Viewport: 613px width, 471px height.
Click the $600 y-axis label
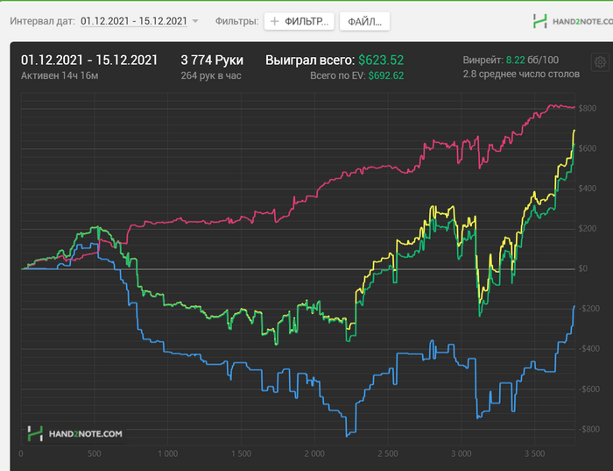point(588,148)
